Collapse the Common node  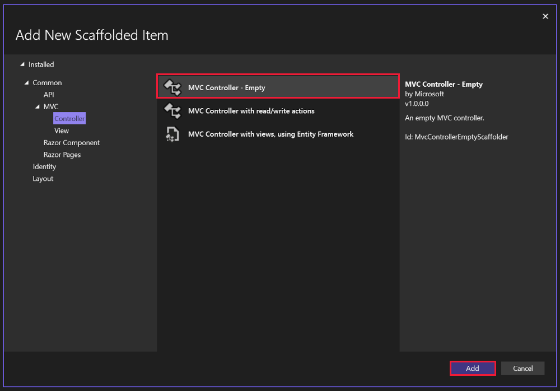27,82
